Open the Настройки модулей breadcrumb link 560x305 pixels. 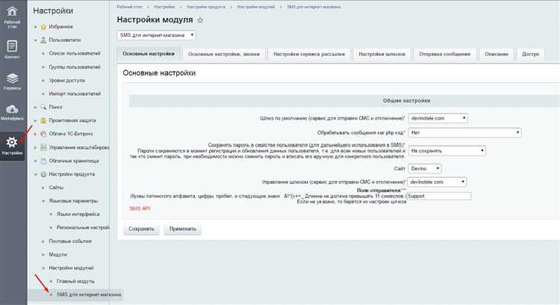click(256, 7)
